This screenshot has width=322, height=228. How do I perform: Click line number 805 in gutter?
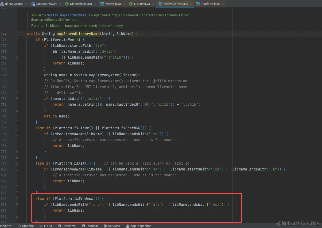pos(4,199)
